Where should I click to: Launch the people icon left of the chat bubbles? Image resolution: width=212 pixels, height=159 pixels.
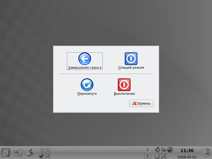point(42,150)
